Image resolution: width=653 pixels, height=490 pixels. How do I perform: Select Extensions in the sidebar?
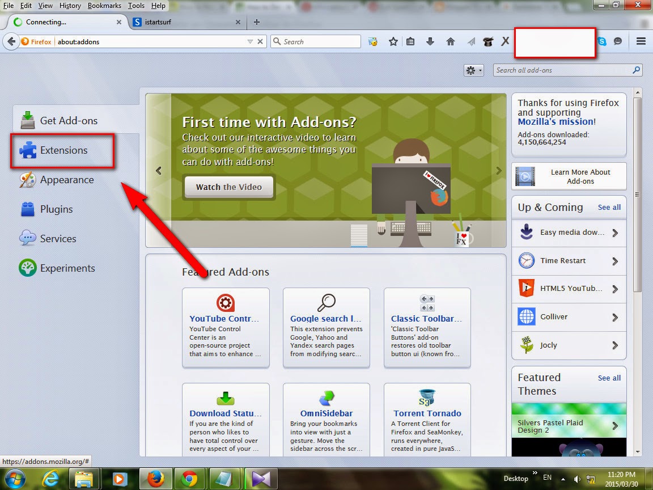[63, 150]
